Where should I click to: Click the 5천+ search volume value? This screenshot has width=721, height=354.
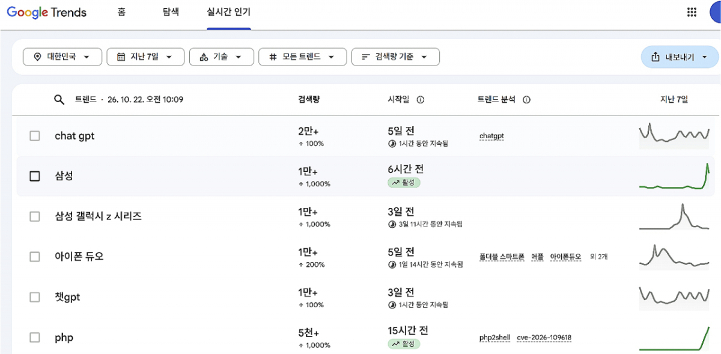pyautogui.click(x=308, y=333)
